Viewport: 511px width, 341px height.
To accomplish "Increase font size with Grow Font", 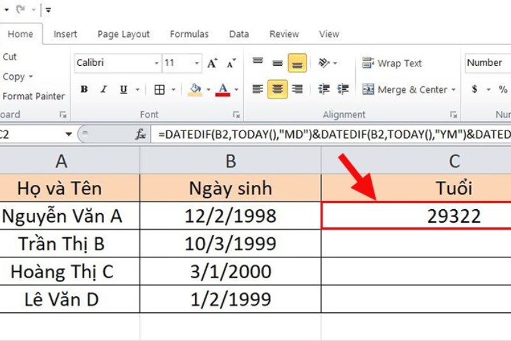I will (212, 63).
